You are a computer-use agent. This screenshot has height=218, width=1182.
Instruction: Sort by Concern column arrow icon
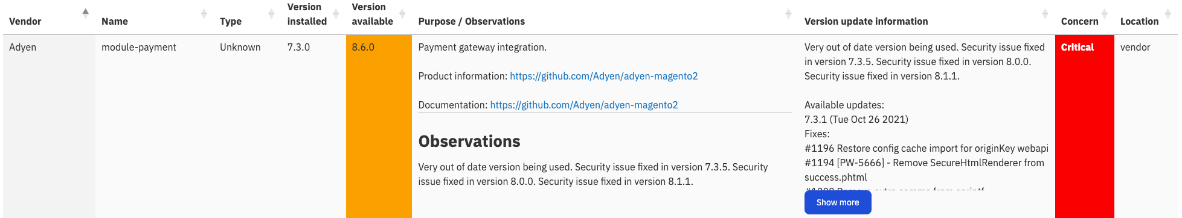1105,14
